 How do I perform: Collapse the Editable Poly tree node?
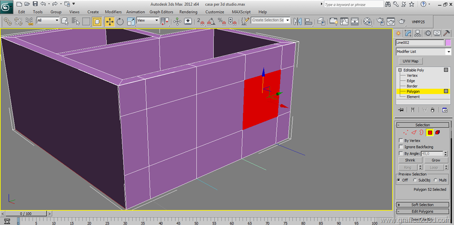tap(400, 70)
